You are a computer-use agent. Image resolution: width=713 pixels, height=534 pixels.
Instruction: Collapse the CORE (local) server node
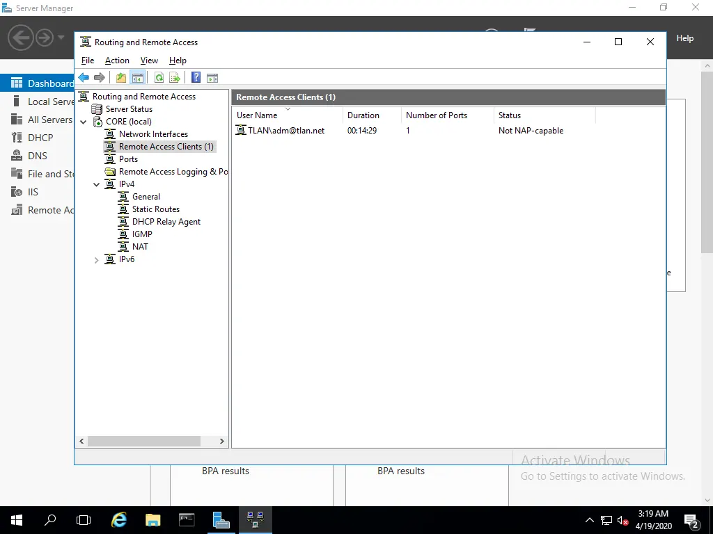(84, 122)
